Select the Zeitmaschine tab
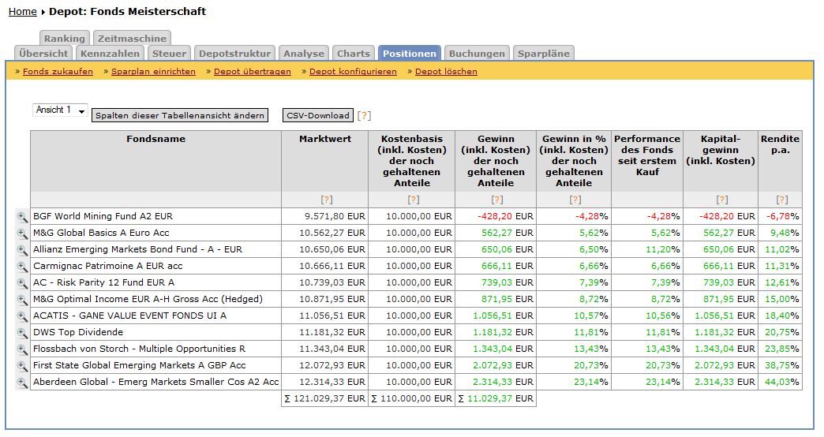 coord(132,39)
